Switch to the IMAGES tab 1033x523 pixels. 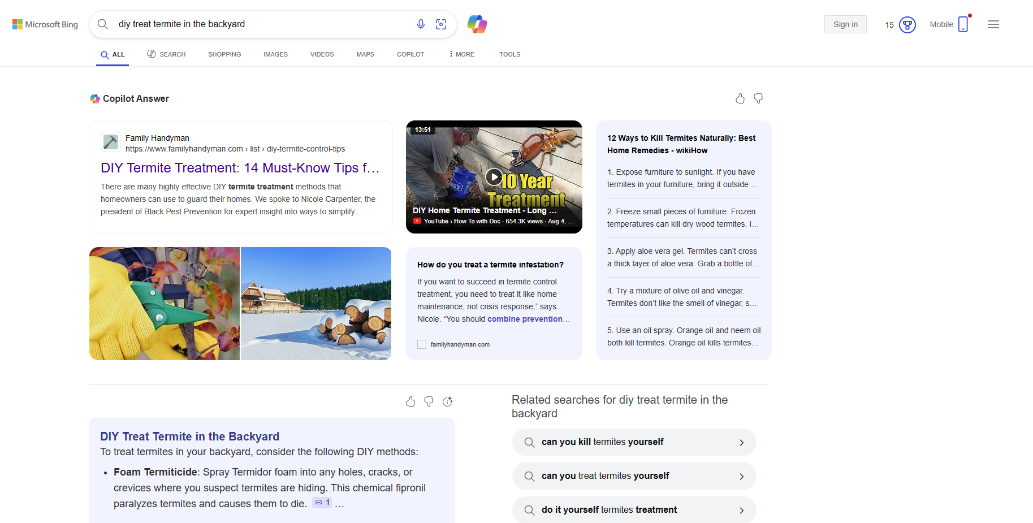coord(275,54)
